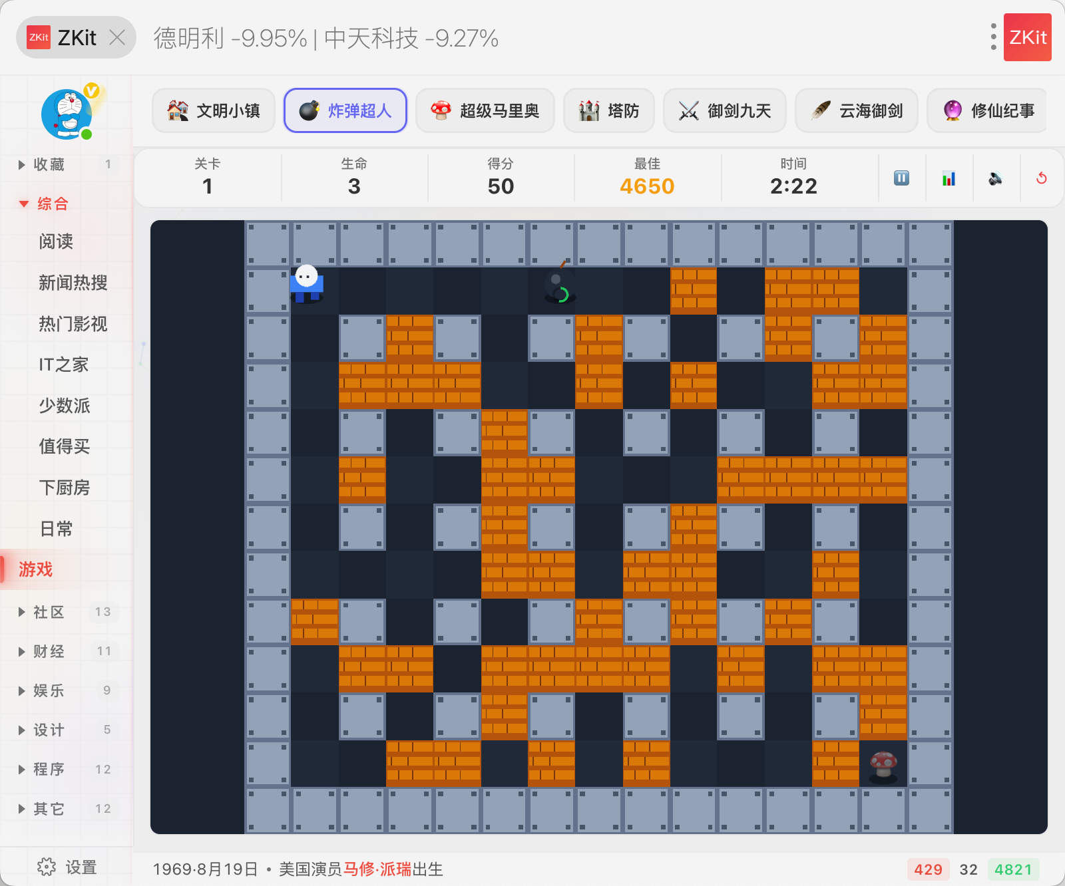The width and height of the screenshot is (1065, 886).
Task: Select the 炸弹超人 game tab
Action: 345,110
